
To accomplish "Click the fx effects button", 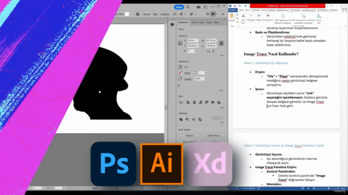I will (x=179, y=86).
